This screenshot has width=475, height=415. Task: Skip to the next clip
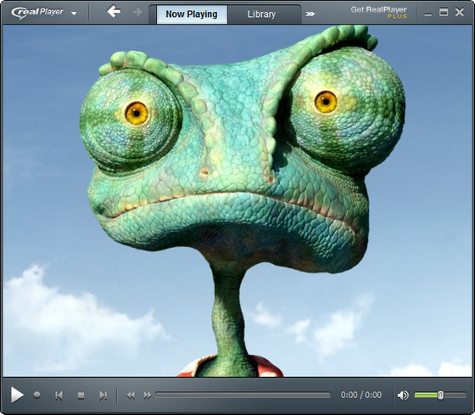[x=103, y=395]
